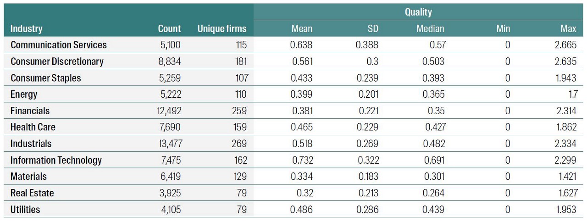This screenshot has height=222, width=587.
Task: Select the Industrials row label
Action: 31,144
